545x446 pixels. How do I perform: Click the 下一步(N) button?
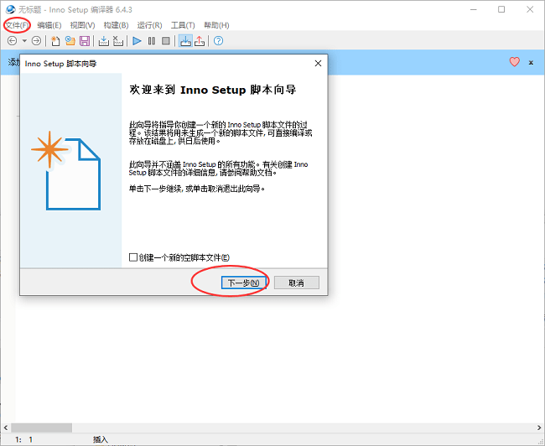click(244, 283)
